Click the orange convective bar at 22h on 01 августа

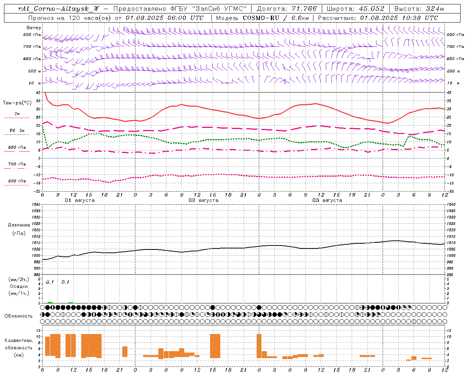pyautogui.click(x=125, y=352)
